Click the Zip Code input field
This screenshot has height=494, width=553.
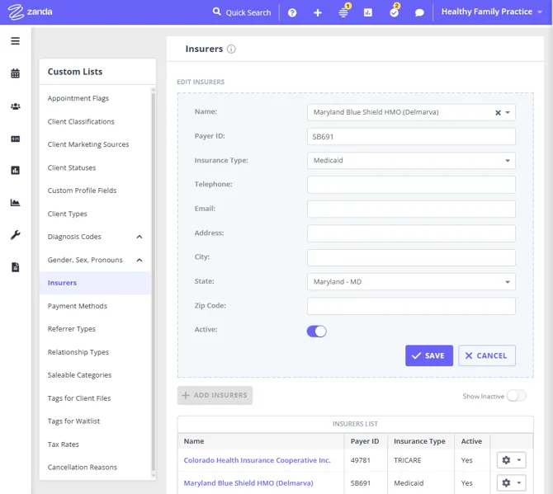tap(411, 306)
